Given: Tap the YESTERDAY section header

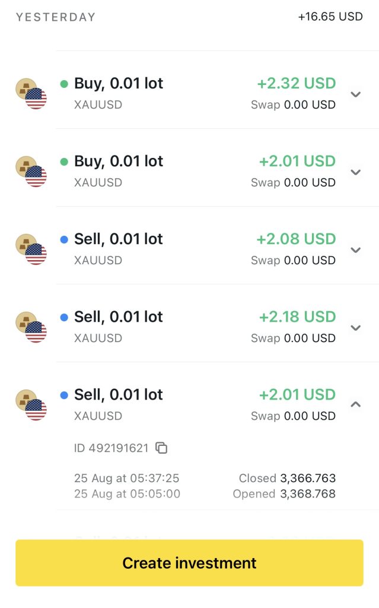Looking at the screenshot, I should [56, 17].
